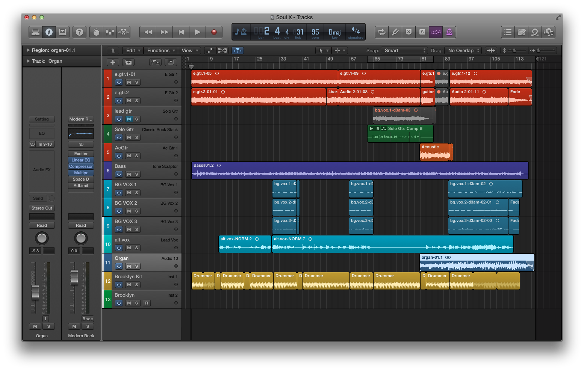584x371 pixels.
Task: Toggle Waveform Zoom button
Action: (x=491, y=50)
